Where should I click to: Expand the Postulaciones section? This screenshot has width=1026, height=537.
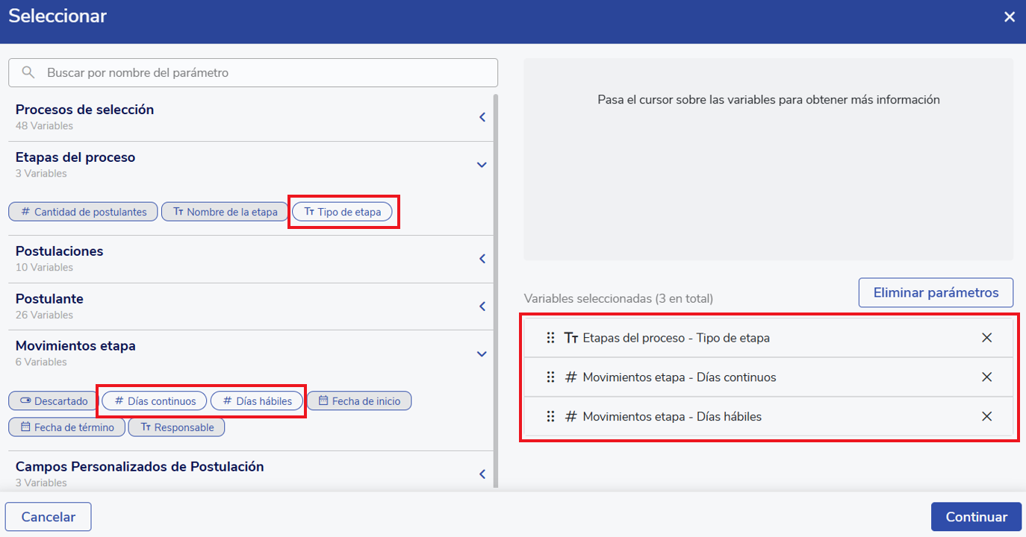tap(482, 259)
